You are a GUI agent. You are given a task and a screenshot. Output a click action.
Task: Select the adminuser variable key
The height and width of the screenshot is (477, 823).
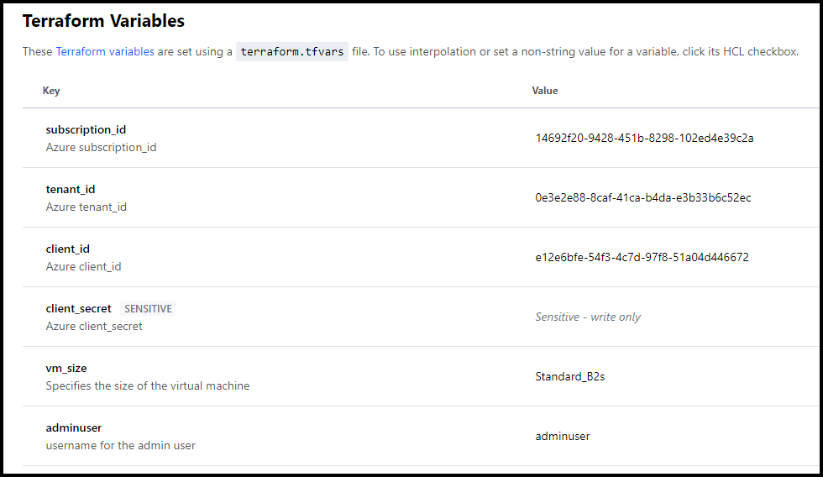click(74, 428)
